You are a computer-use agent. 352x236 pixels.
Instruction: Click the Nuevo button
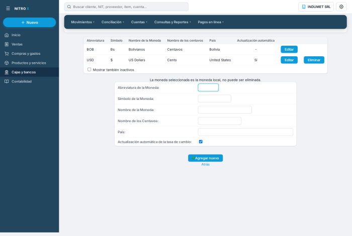(29, 23)
